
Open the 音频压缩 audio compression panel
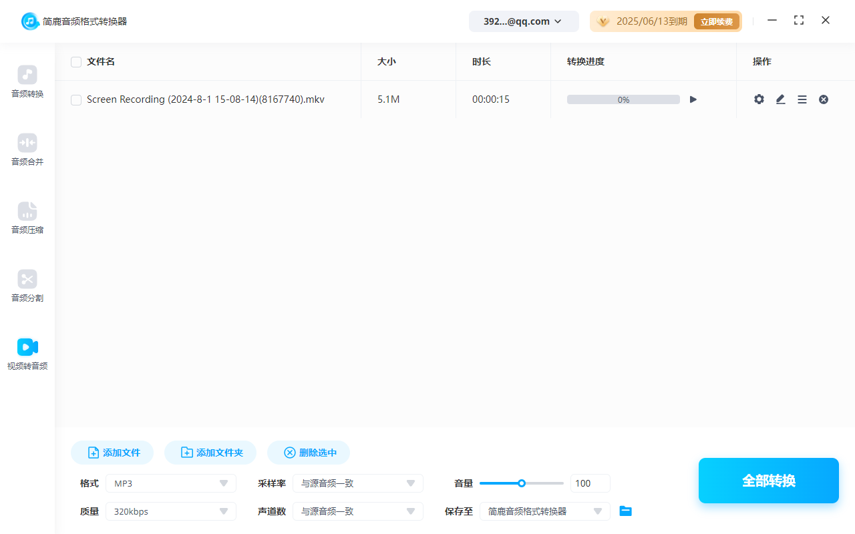pos(27,218)
